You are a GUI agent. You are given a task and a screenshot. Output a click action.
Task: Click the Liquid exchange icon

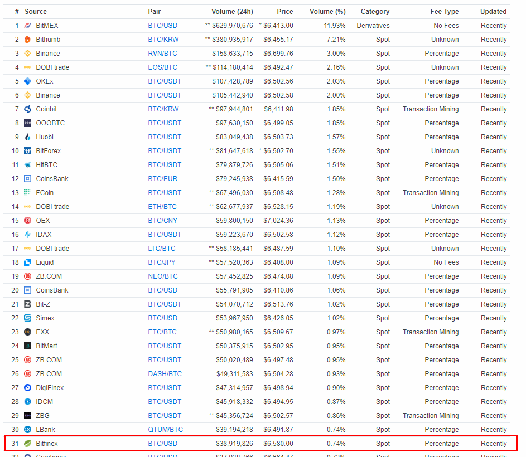pos(28,262)
